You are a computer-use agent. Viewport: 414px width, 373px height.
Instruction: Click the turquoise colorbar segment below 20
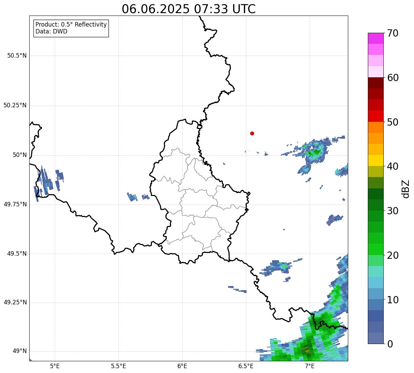pos(375,272)
